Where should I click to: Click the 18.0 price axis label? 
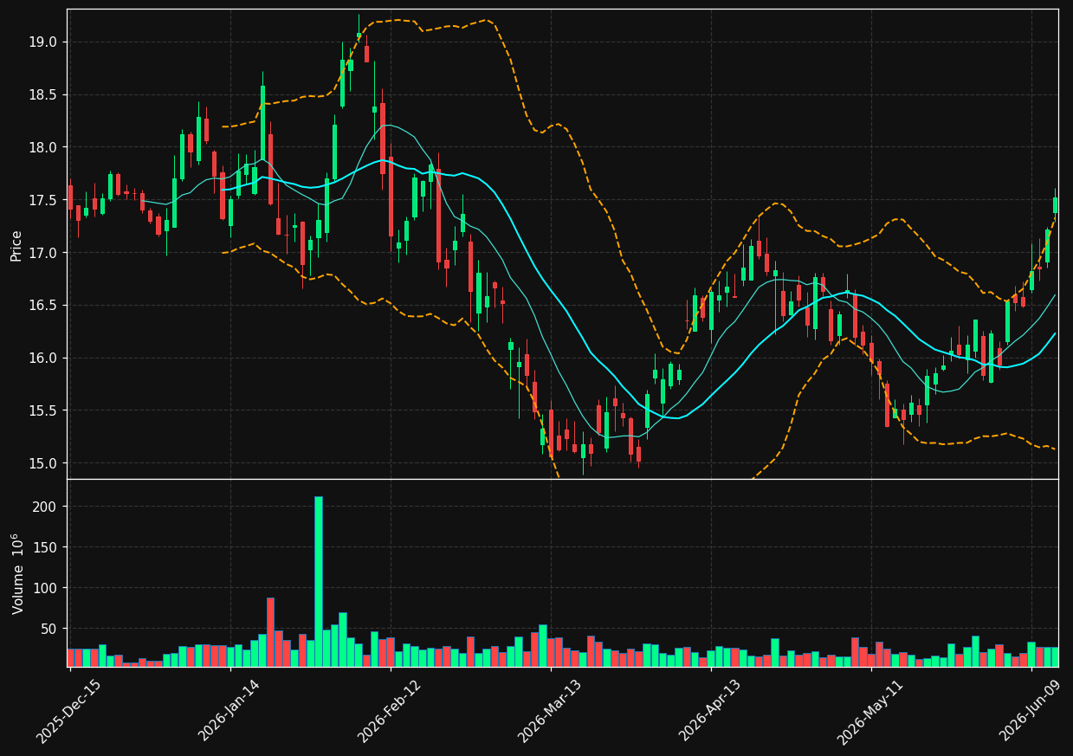point(43,147)
